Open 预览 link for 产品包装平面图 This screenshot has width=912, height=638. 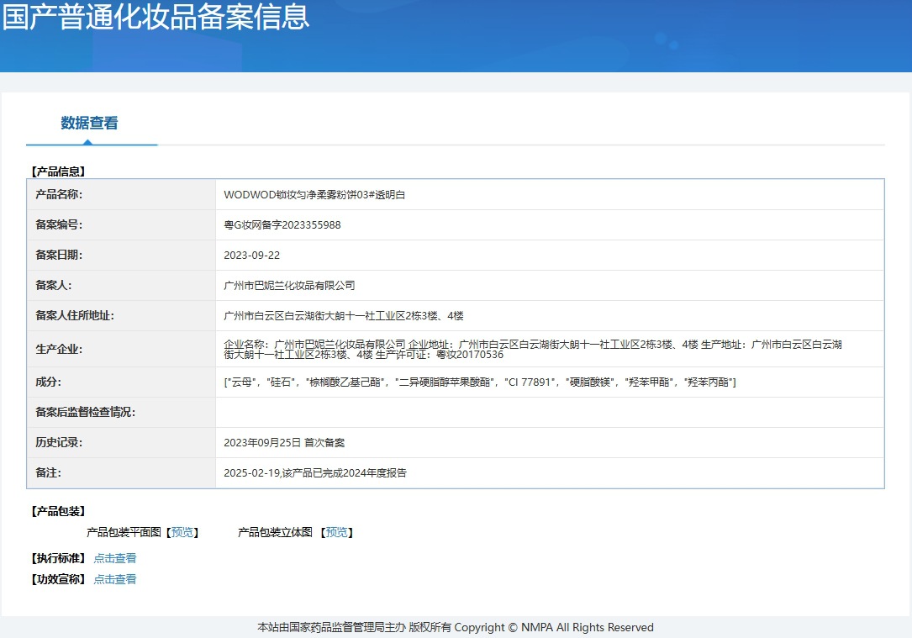182,532
